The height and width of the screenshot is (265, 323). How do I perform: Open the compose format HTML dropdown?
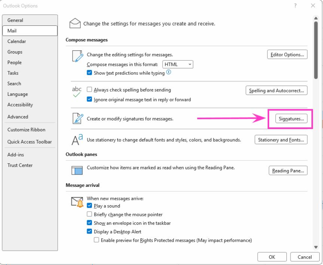coord(178,64)
